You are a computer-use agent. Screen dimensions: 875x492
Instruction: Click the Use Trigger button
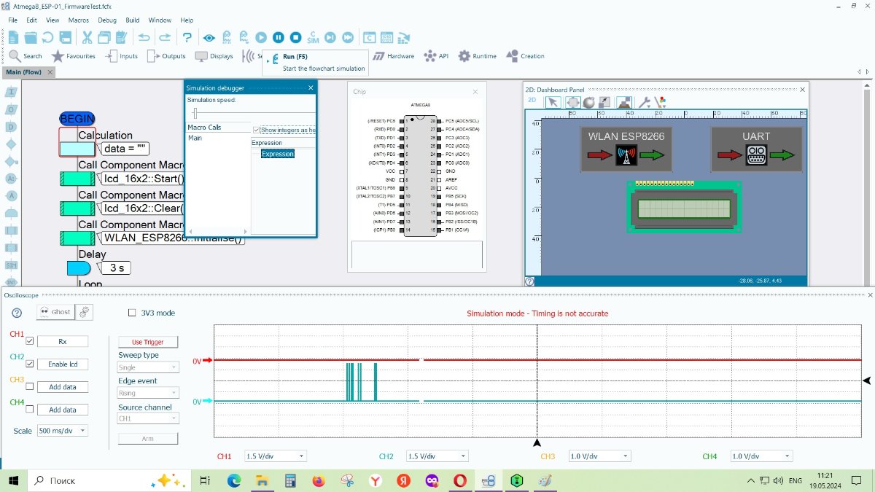tap(148, 342)
